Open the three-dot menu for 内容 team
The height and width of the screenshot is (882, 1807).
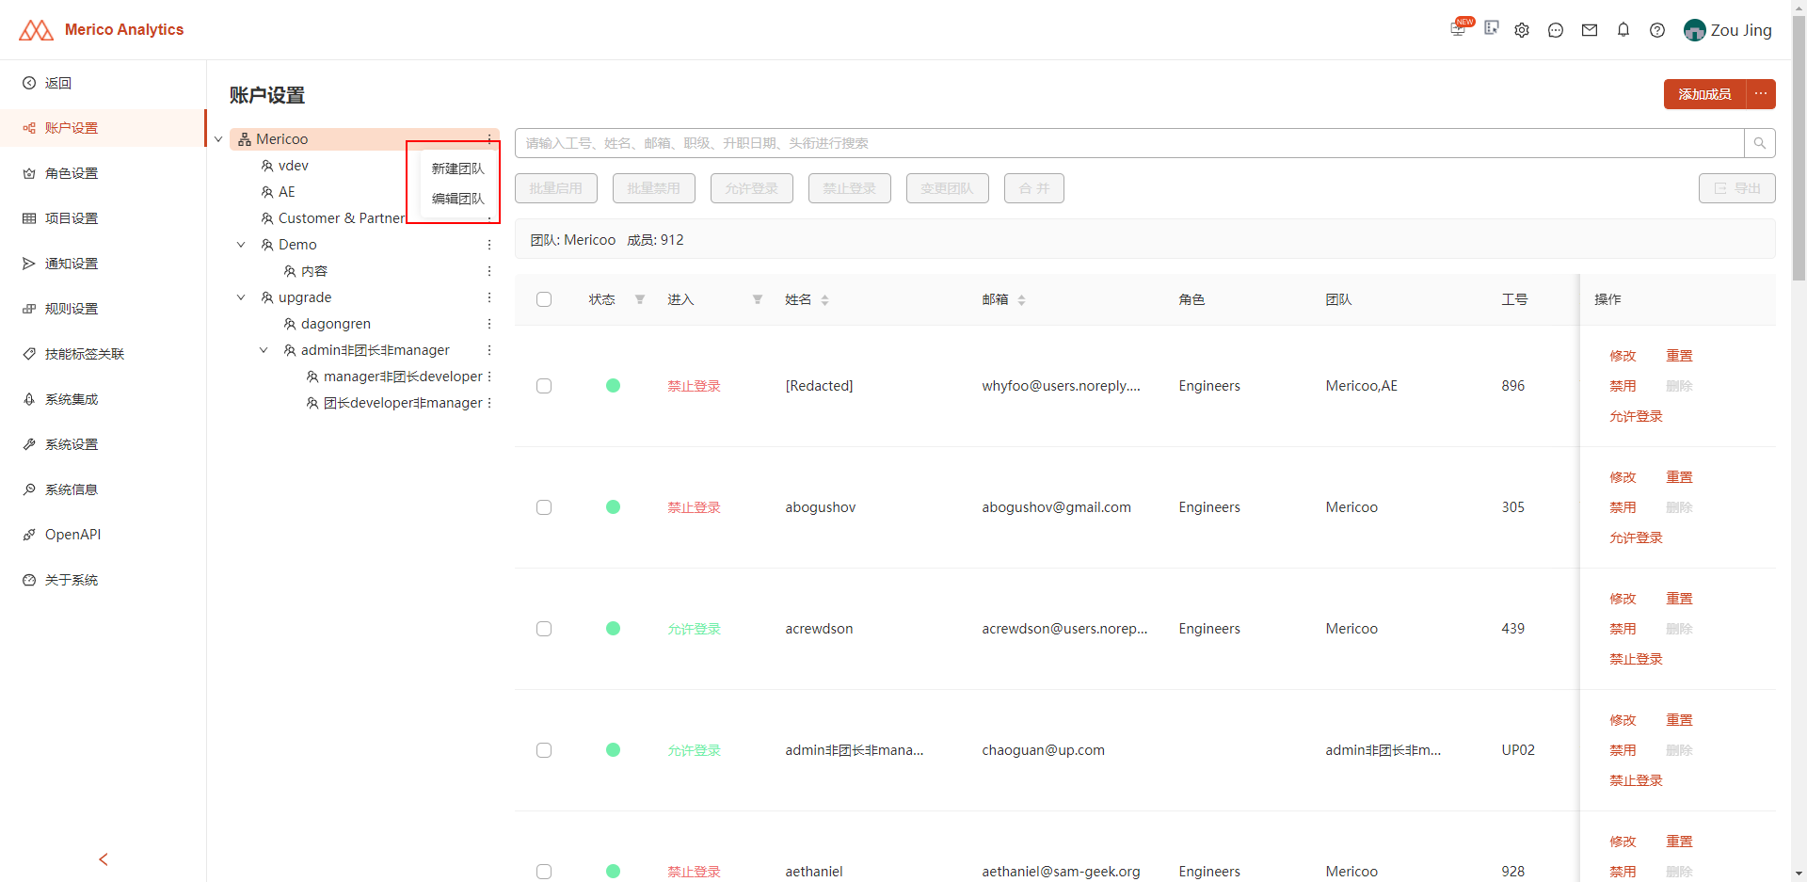coord(489,271)
